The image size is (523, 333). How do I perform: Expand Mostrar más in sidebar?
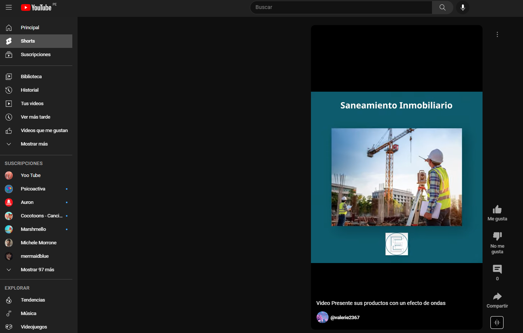pos(34,144)
